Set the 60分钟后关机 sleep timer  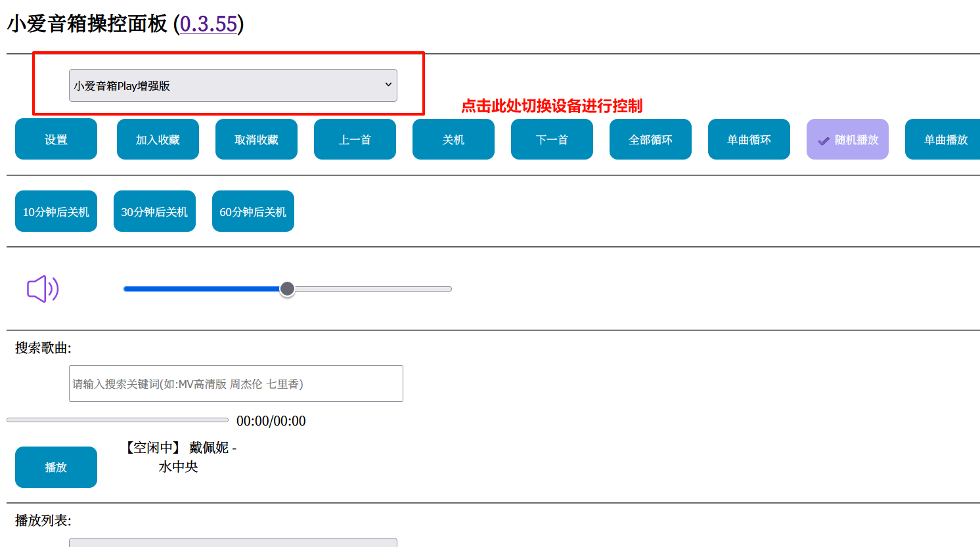click(253, 211)
